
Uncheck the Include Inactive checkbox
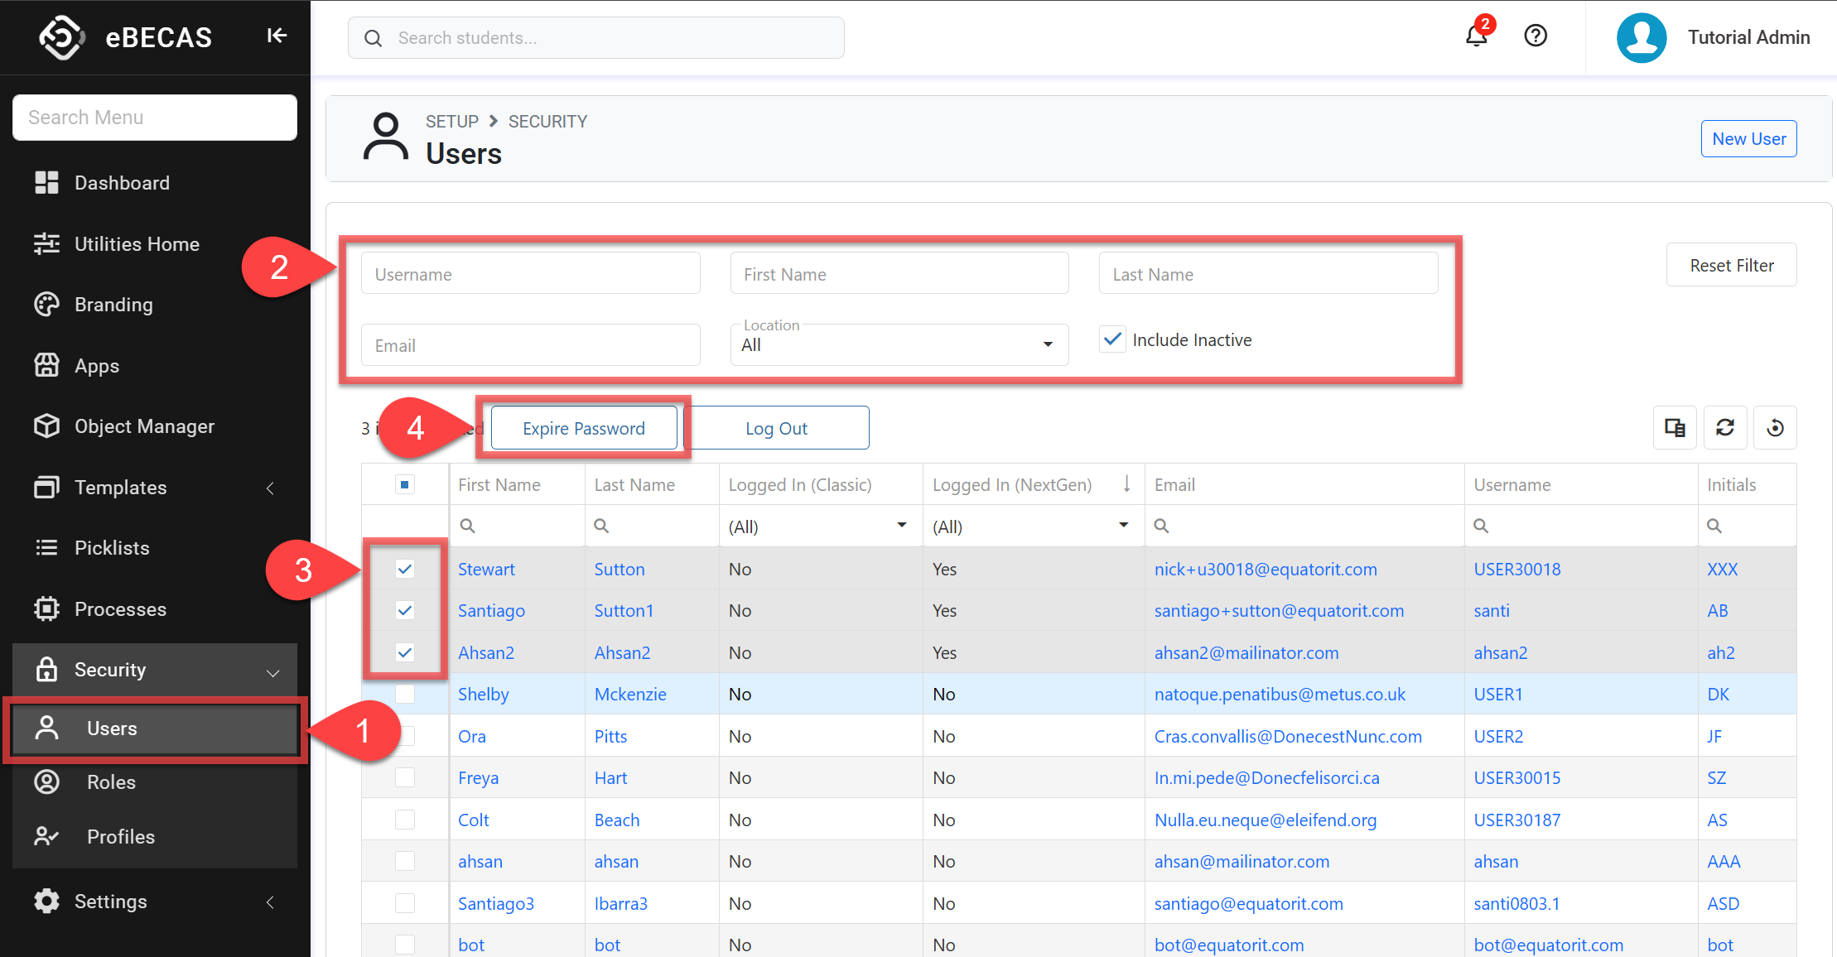tap(1112, 339)
